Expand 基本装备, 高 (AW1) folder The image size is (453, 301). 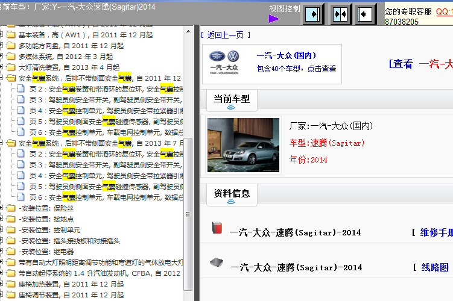tap(1, 34)
